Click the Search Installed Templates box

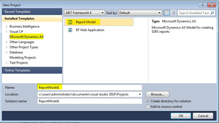pyautogui.click(x=194, y=13)
